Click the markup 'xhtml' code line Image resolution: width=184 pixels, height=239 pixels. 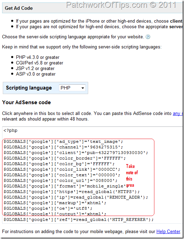pos(55,203)
